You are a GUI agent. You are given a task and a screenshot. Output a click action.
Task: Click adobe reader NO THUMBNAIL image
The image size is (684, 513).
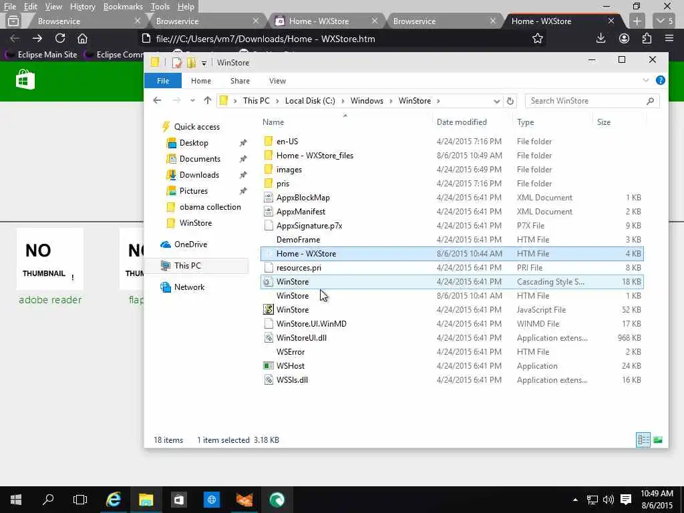(x=49, y=259)
